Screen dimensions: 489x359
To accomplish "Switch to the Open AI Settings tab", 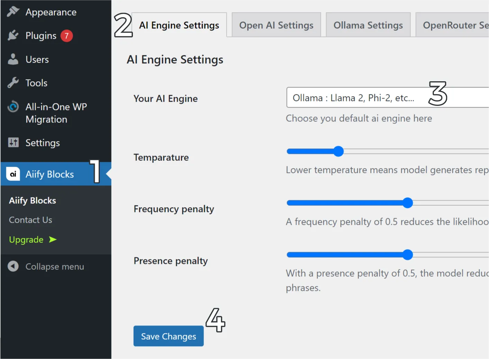I will [x=276, y=25].
